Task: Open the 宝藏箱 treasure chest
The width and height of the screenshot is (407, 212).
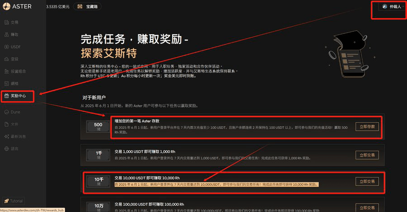Action: tap(87, 6)
